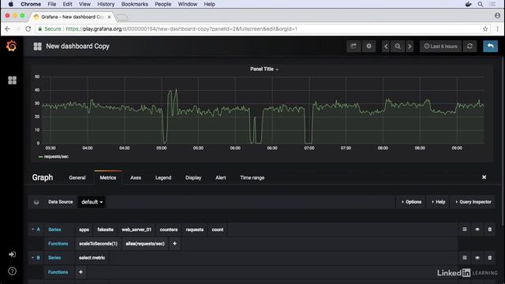Open the macOS Spotlight search icon
This screenshot has width=505, height=284.
pos(481,4)
